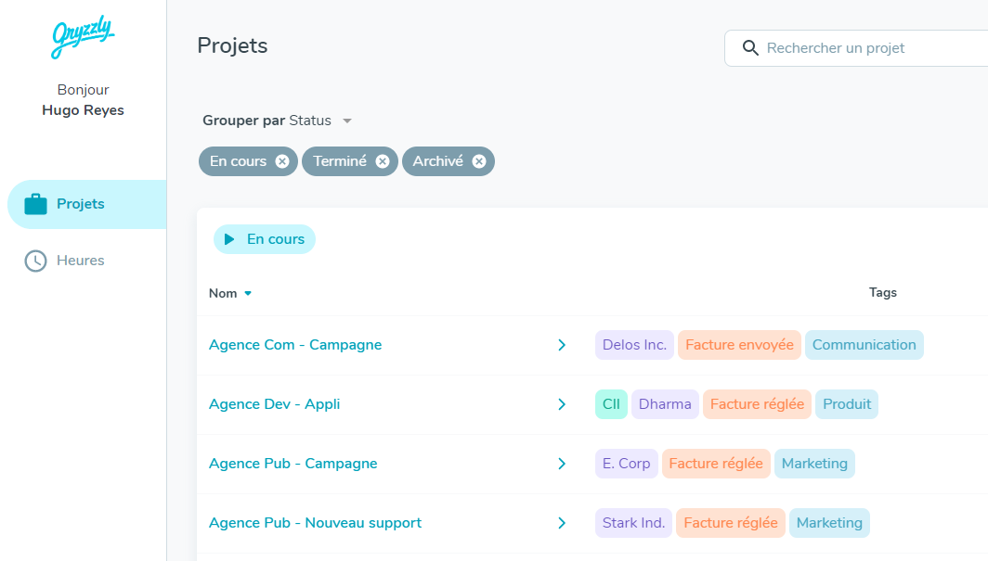Click Facture réglée tag on Agence Pub - Campagne row

716,464
